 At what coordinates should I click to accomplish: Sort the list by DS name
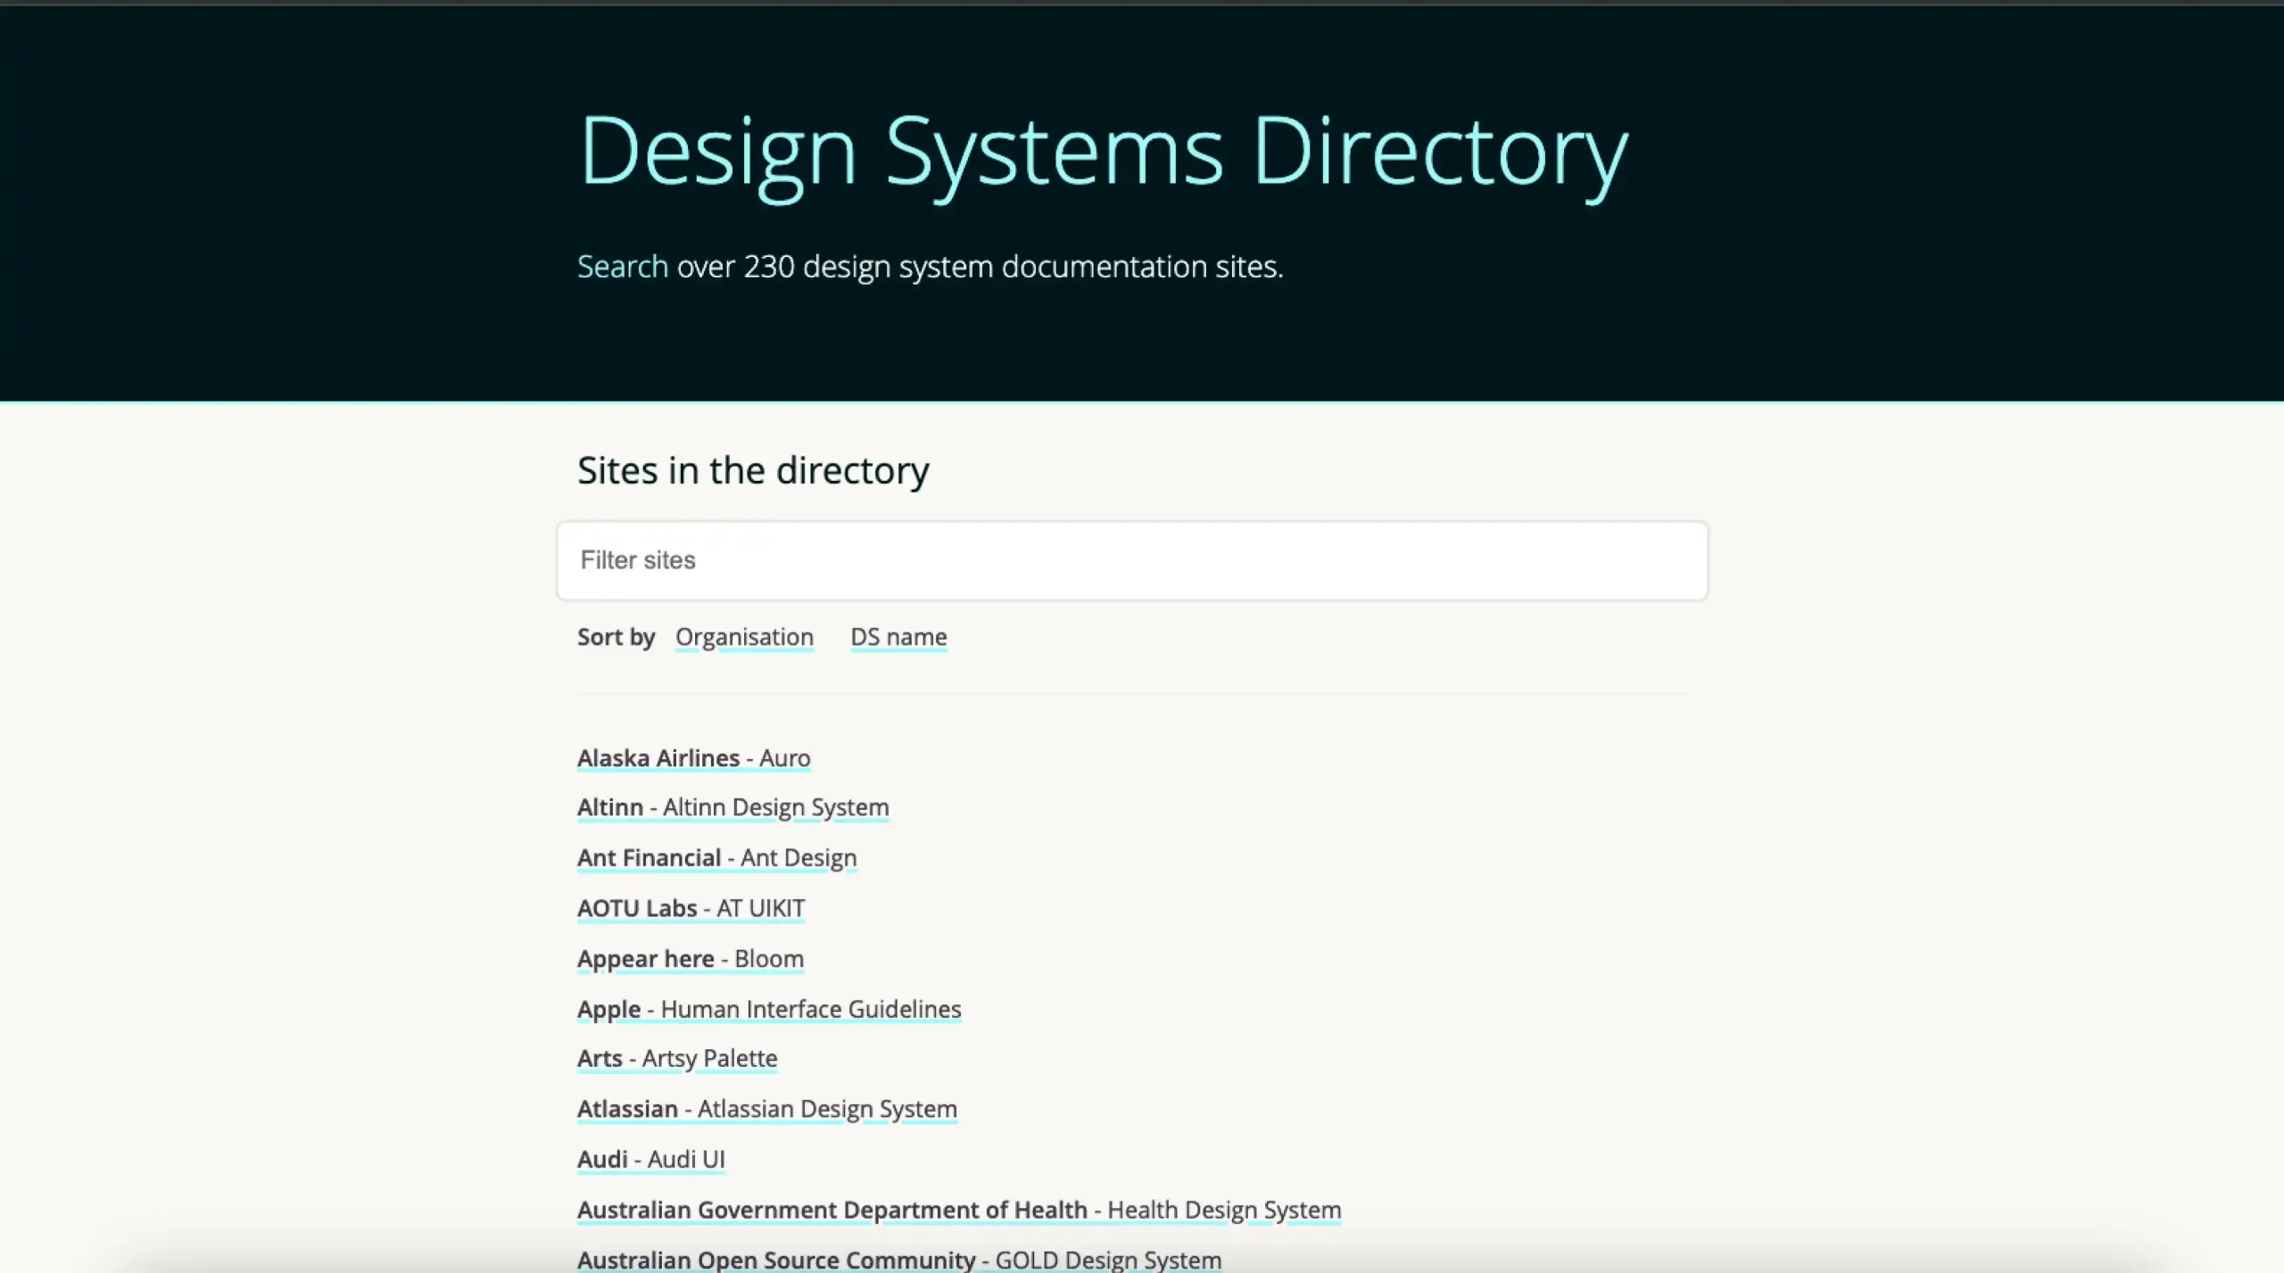(x=898, y=637)
